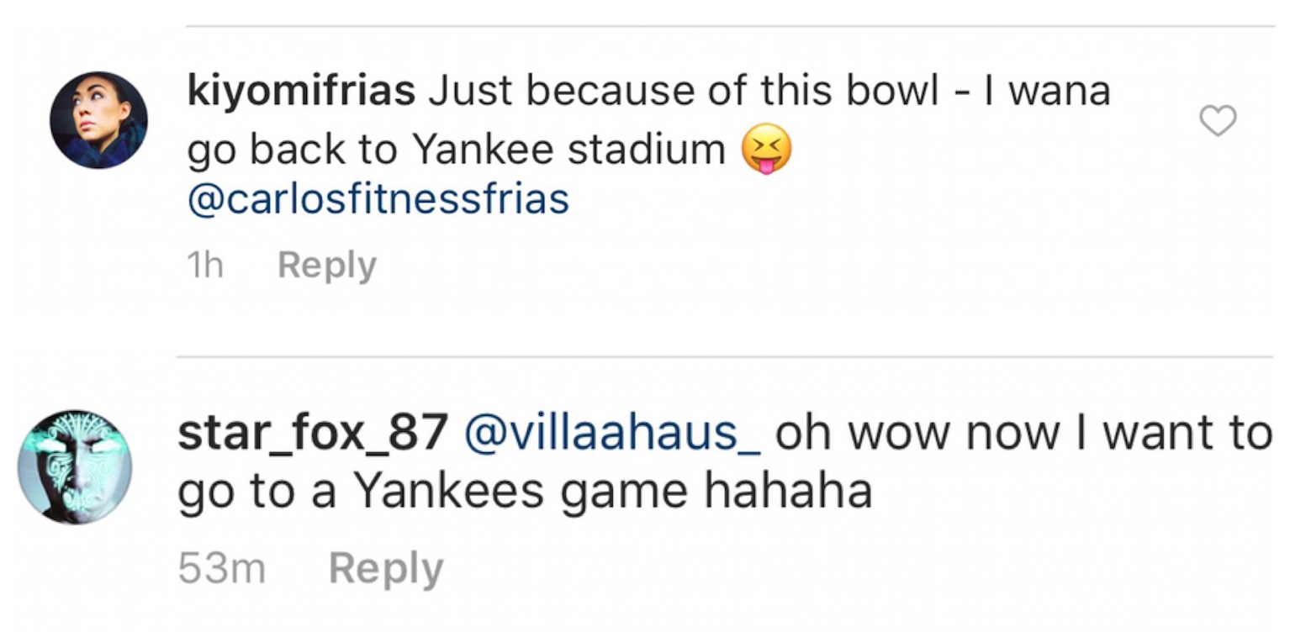The height and width of the screenshot is (632, 1290).
Task: Click the word "wana" in the kiyomifrias comment
Action: tap(1060, 92)
